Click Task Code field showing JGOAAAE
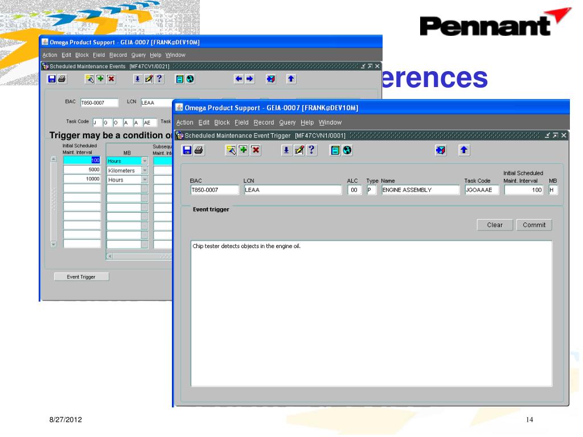Screen dimensions: 583x437 tap(482, 190)
